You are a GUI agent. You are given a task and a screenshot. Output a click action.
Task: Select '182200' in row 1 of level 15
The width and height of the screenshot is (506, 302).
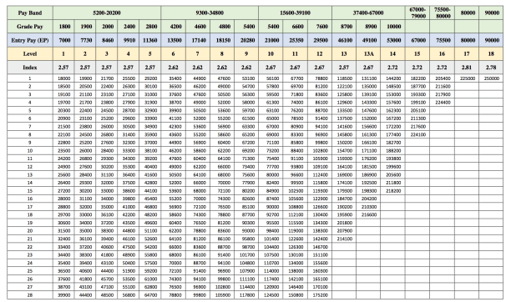[x=417, y=78]
